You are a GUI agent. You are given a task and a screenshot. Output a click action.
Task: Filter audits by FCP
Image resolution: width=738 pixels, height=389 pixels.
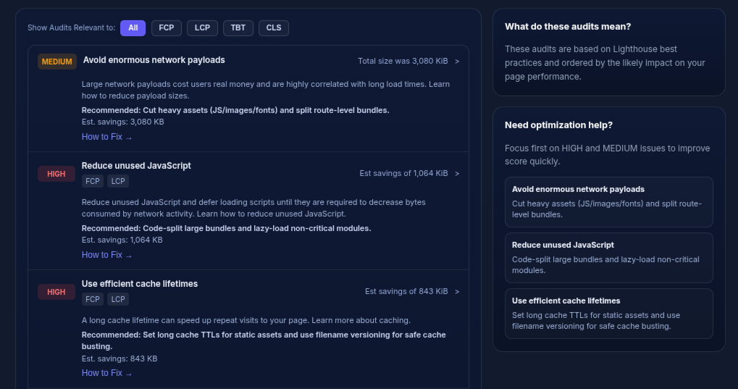[167, 28]
